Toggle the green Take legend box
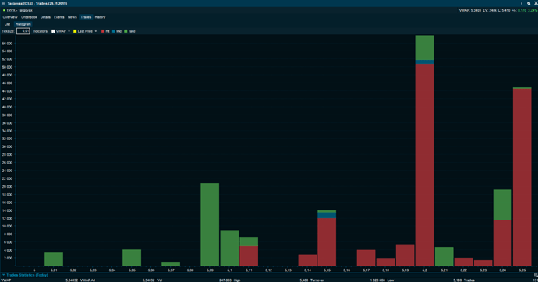This screenshot has width=538, height=282. pyautogui.click(x=126, y=31)
